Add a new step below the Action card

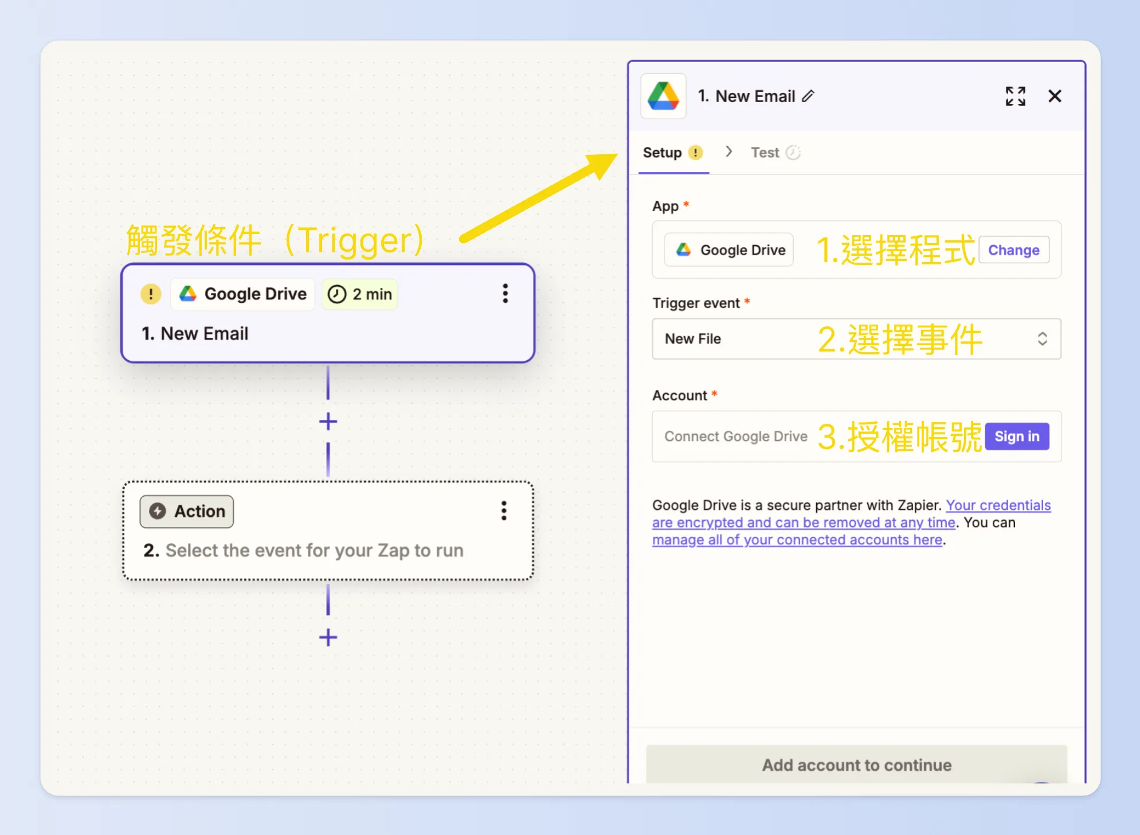coord(328,637)
